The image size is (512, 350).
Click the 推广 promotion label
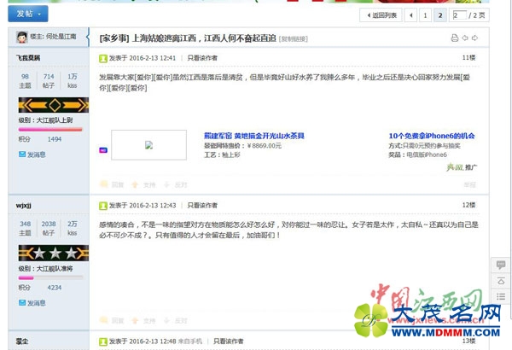click(471, 167)
